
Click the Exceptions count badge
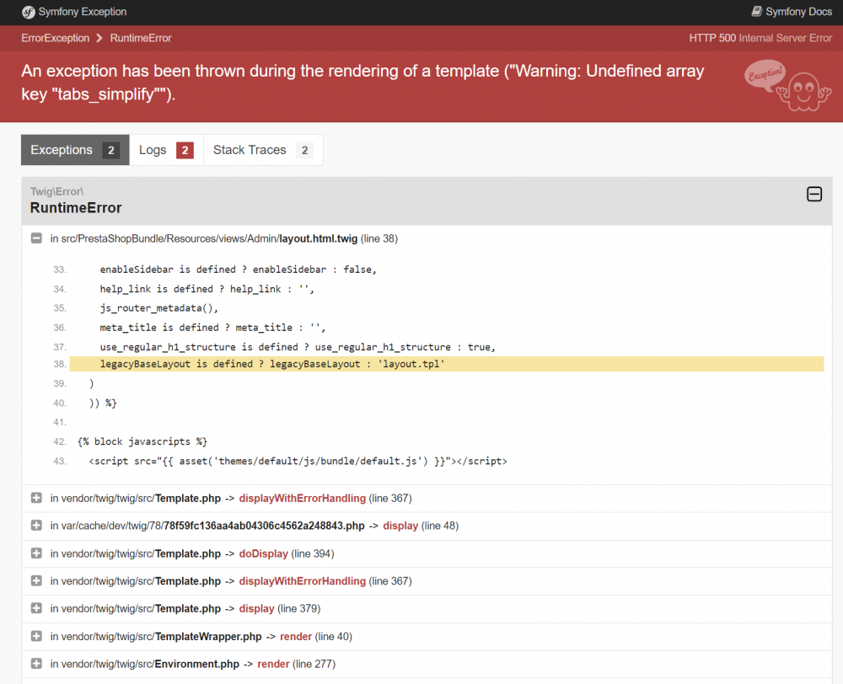tap(110, 151)
